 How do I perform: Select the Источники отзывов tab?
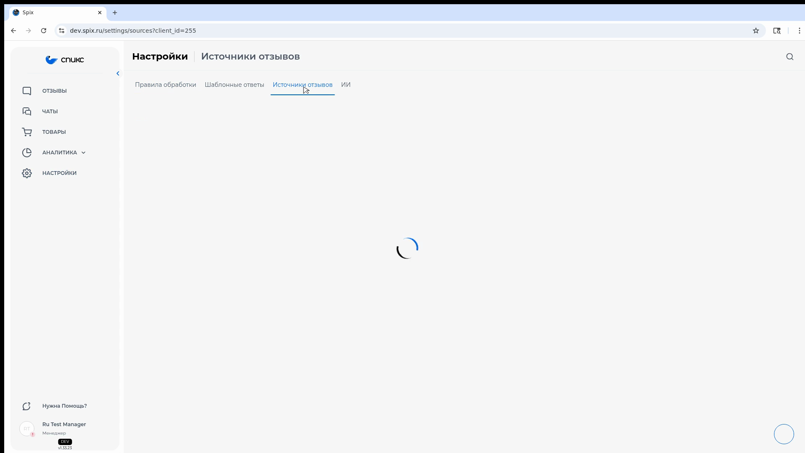coord(303,85)
